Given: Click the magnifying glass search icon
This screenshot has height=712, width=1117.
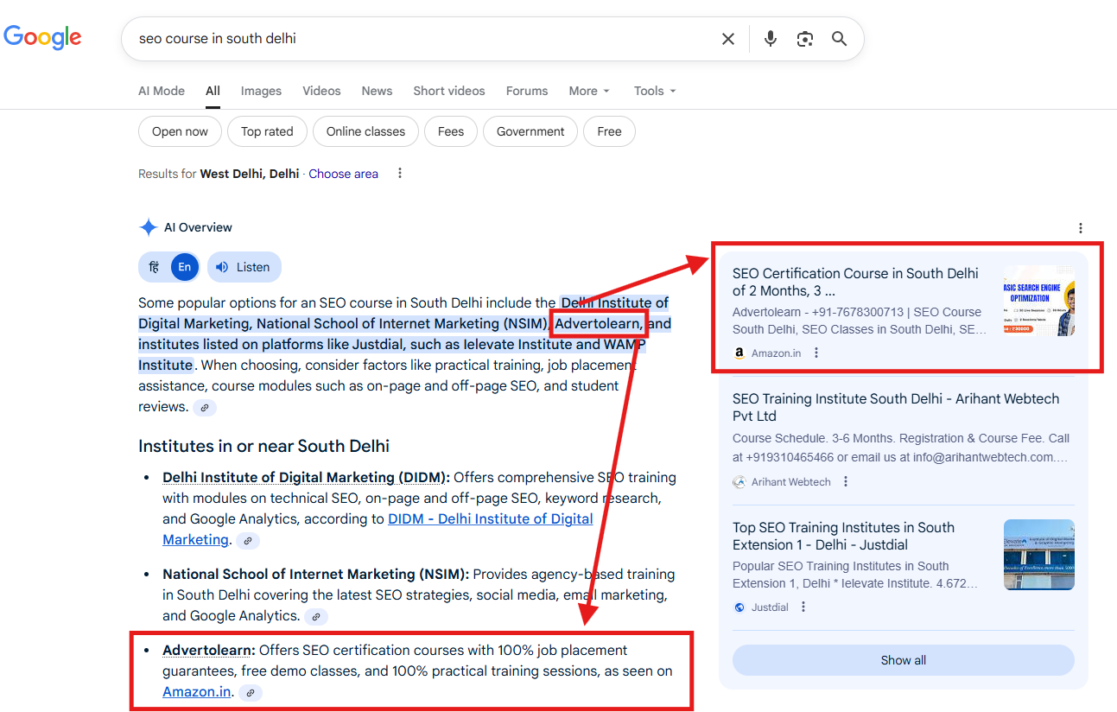Looking at the screenshot, I should 839,39.
